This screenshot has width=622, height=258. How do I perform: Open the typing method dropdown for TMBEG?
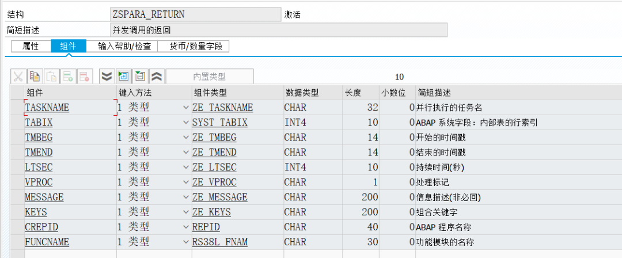pyautogui.click(x=185, y=137)
